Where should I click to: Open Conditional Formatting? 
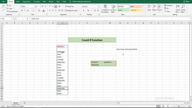tap(105, 9)
